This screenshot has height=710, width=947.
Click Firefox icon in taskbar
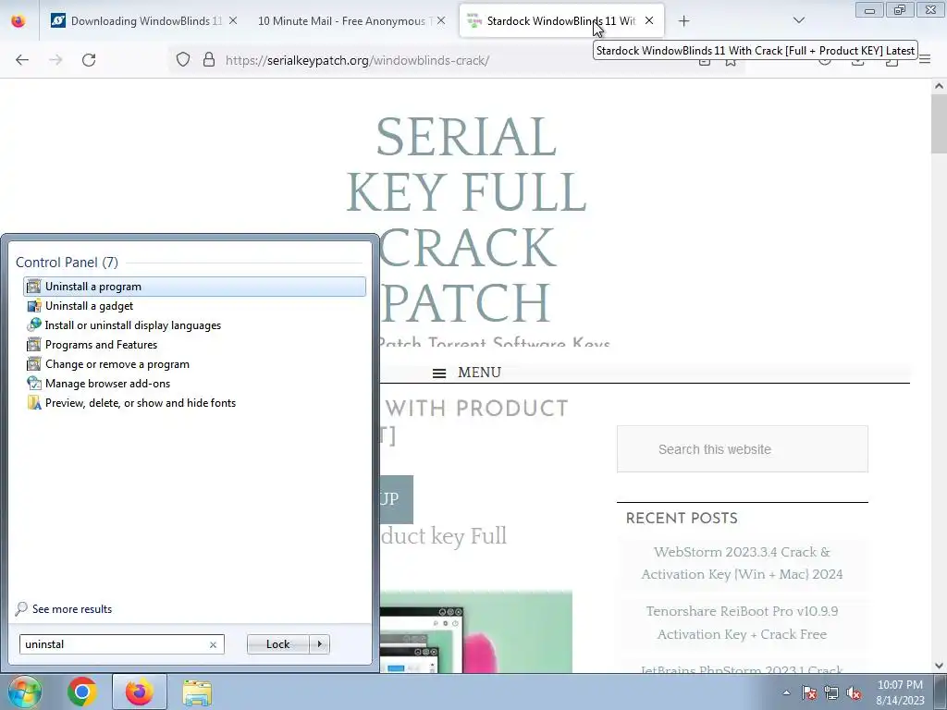[x=139, y=692]
